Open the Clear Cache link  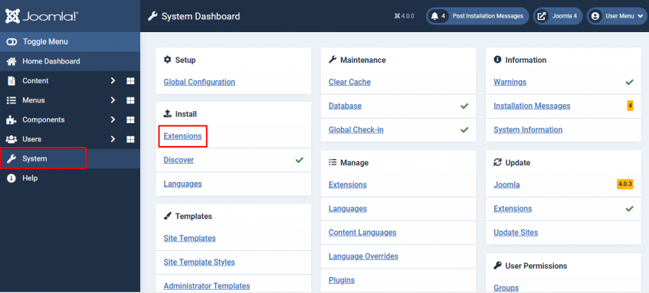(349, 82)
